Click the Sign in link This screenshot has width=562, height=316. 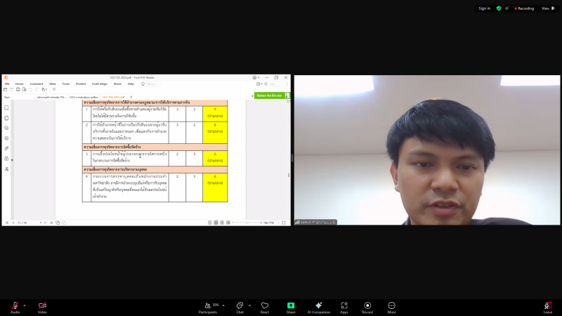pyautogui.click(x=484, y=8)
